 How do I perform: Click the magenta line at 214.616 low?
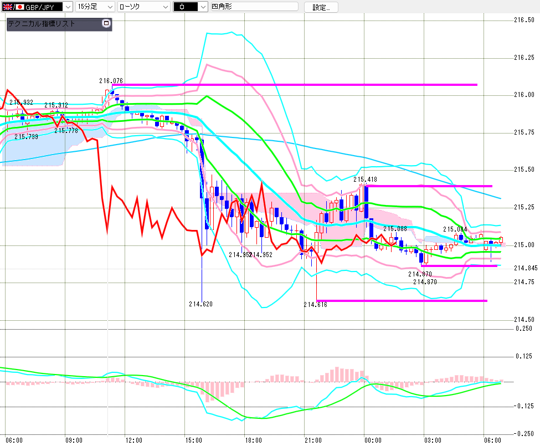(x=402, y=301)
